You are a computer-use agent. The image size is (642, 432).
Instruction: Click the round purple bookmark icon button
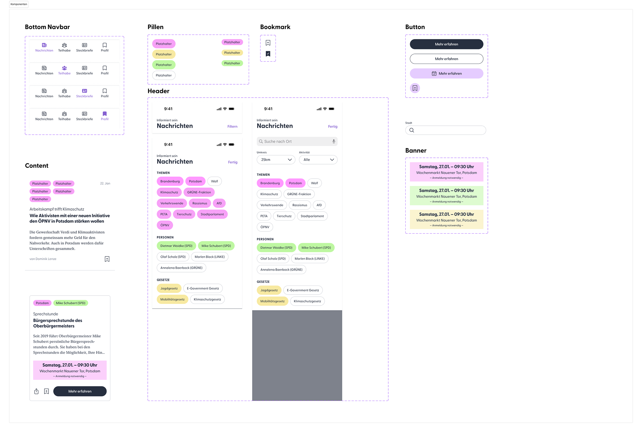pos(415,88)
